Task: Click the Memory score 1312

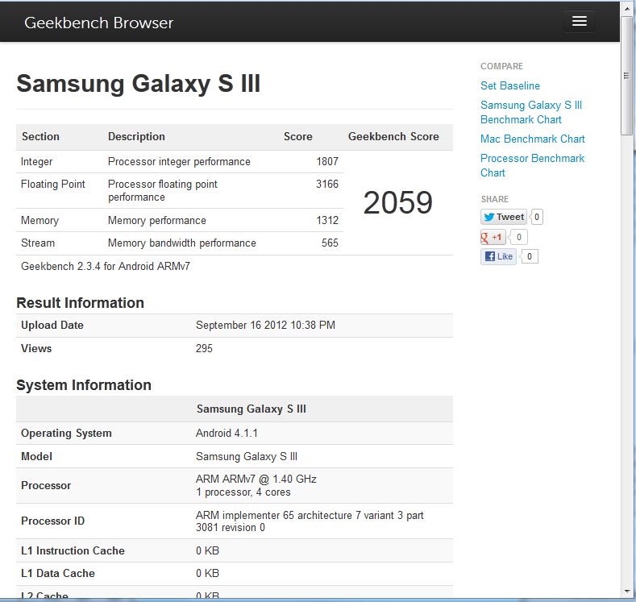Action: point(327,220)
